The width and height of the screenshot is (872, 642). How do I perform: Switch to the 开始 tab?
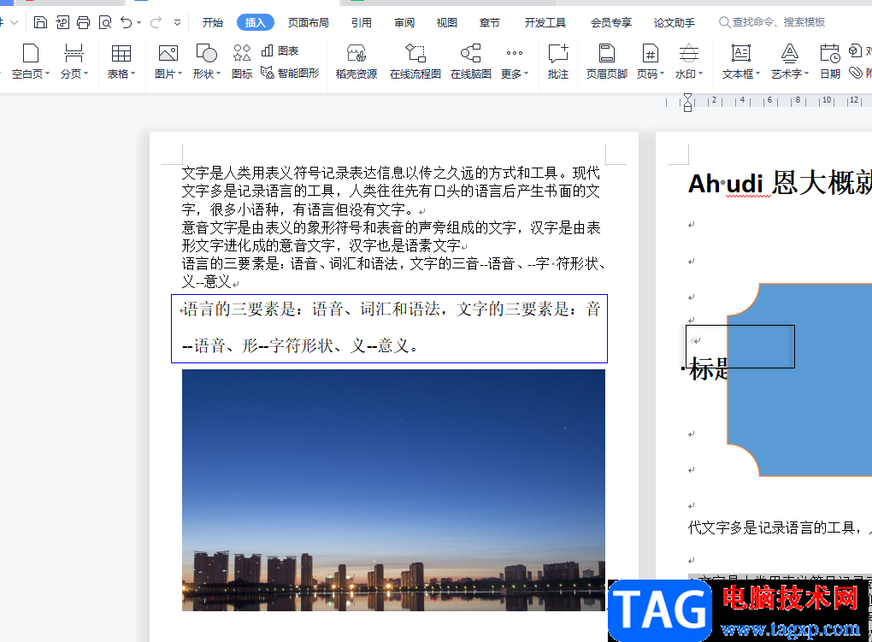212,22
